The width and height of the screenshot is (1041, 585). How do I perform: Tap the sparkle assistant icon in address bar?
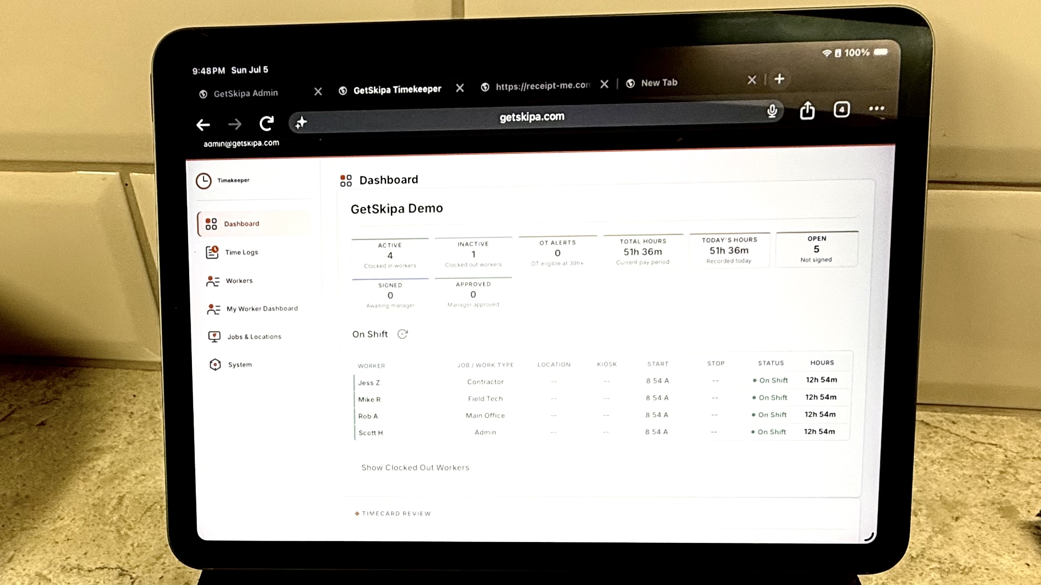pos(301,122)
